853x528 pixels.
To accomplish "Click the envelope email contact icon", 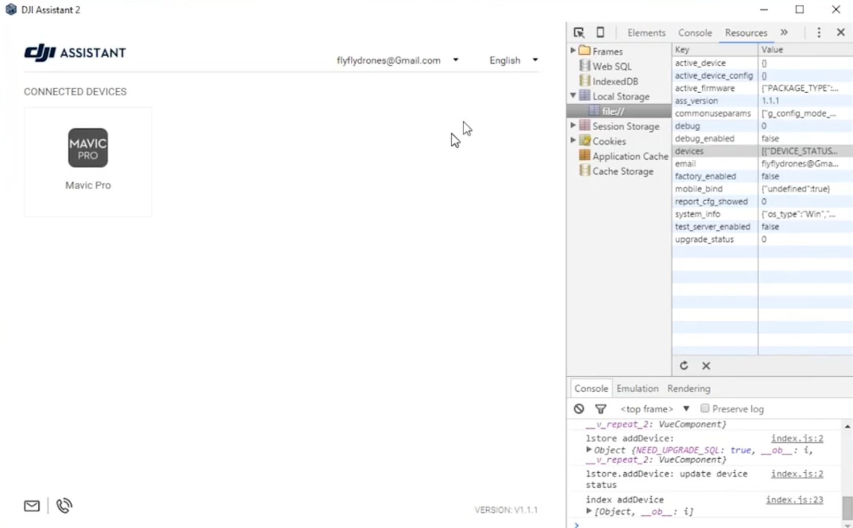I will [x=32, y=505].
